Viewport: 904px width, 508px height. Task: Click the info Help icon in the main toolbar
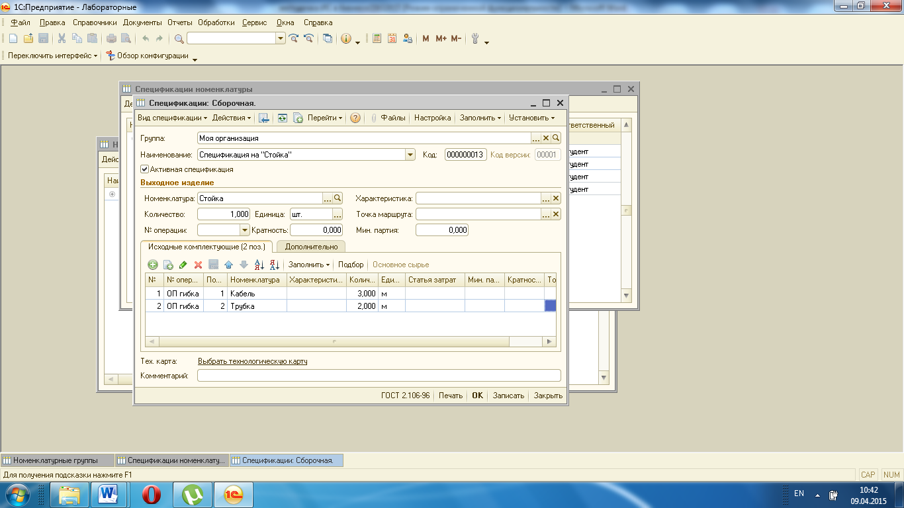pyautogui.click(x=346, y=38)
